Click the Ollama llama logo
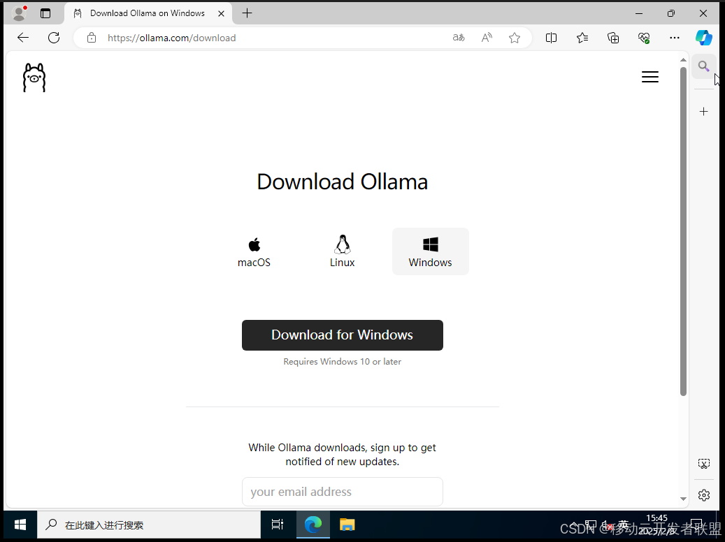The image size is (725, 542). [34, 78]
